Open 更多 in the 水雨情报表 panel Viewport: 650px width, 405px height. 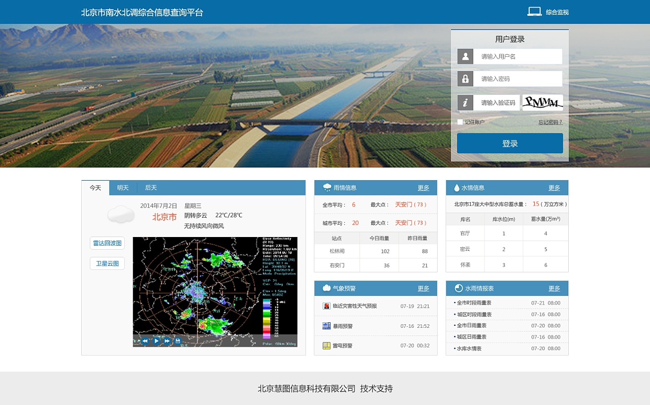(x=554, y=288)
